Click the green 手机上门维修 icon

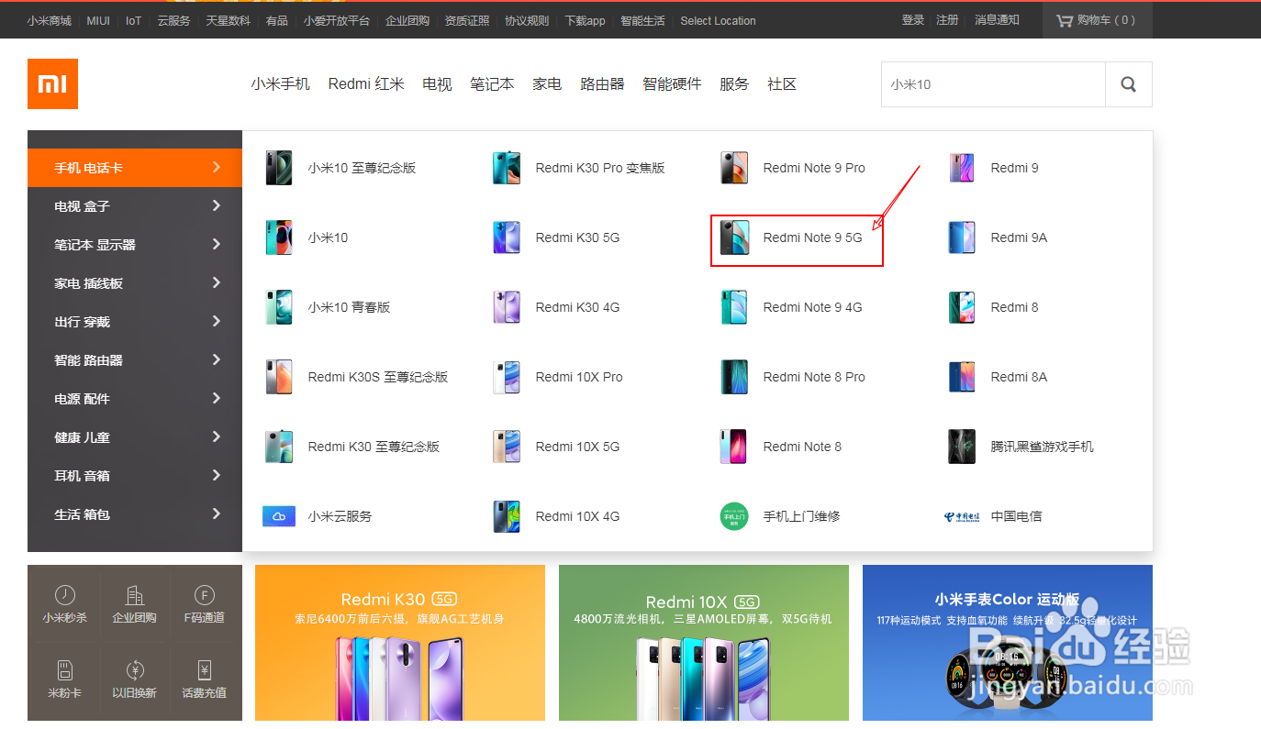(x=734, y=516)
